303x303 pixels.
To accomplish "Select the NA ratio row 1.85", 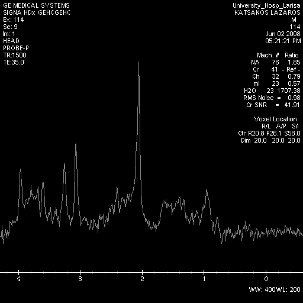I will click(x=276, y=62).
